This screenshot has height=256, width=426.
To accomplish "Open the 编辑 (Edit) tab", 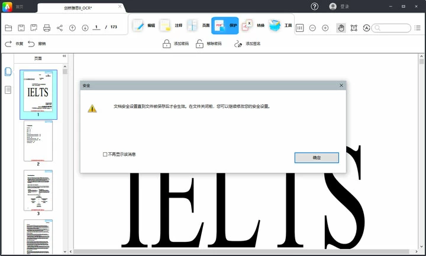I will coord(144,25).
